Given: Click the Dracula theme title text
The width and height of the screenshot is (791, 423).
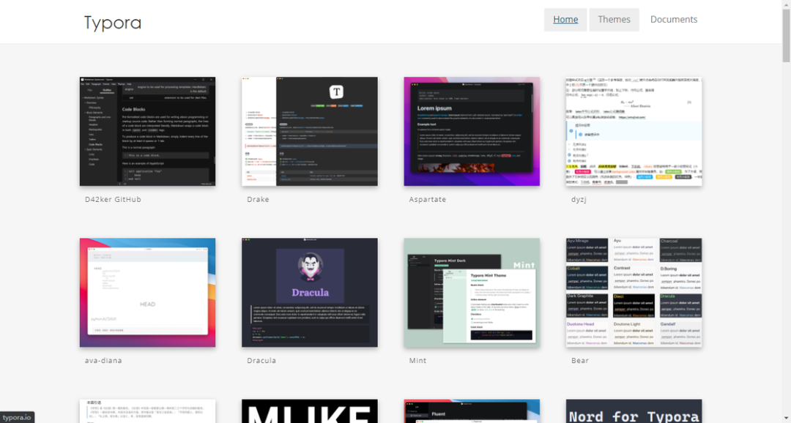Looking at the screenshot, I should 261,361.
